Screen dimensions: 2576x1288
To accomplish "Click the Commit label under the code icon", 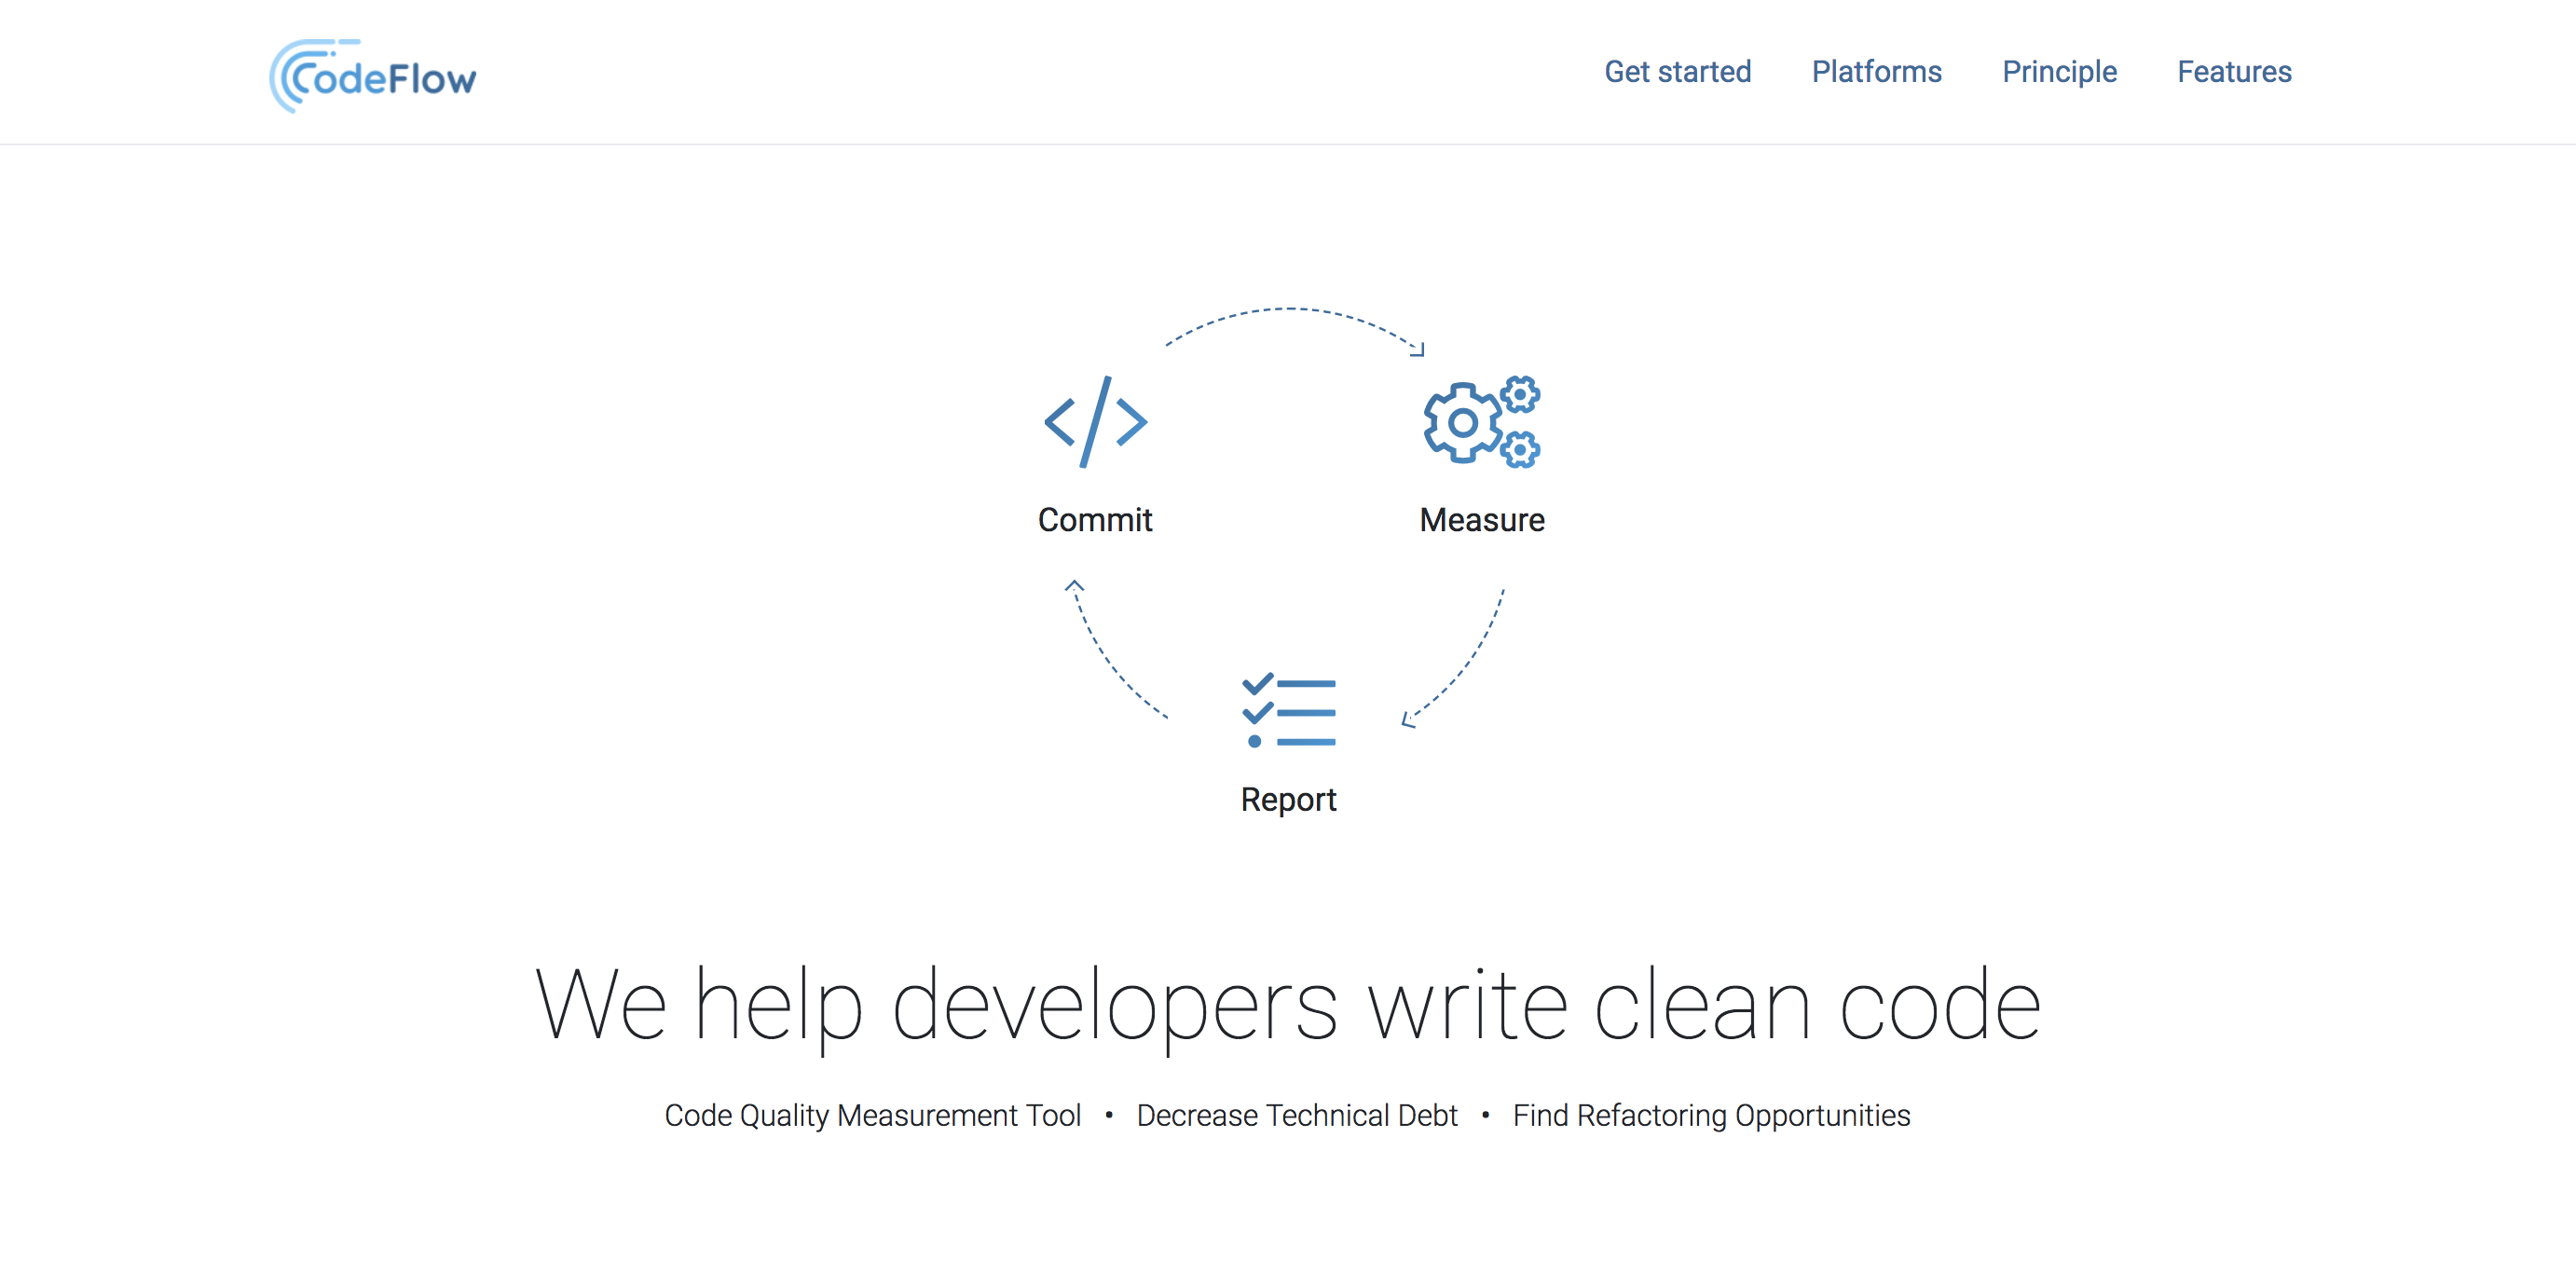I will coord(1095,519).
